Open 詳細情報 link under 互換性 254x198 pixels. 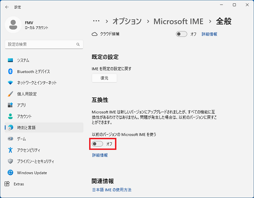tap(100, 155)
